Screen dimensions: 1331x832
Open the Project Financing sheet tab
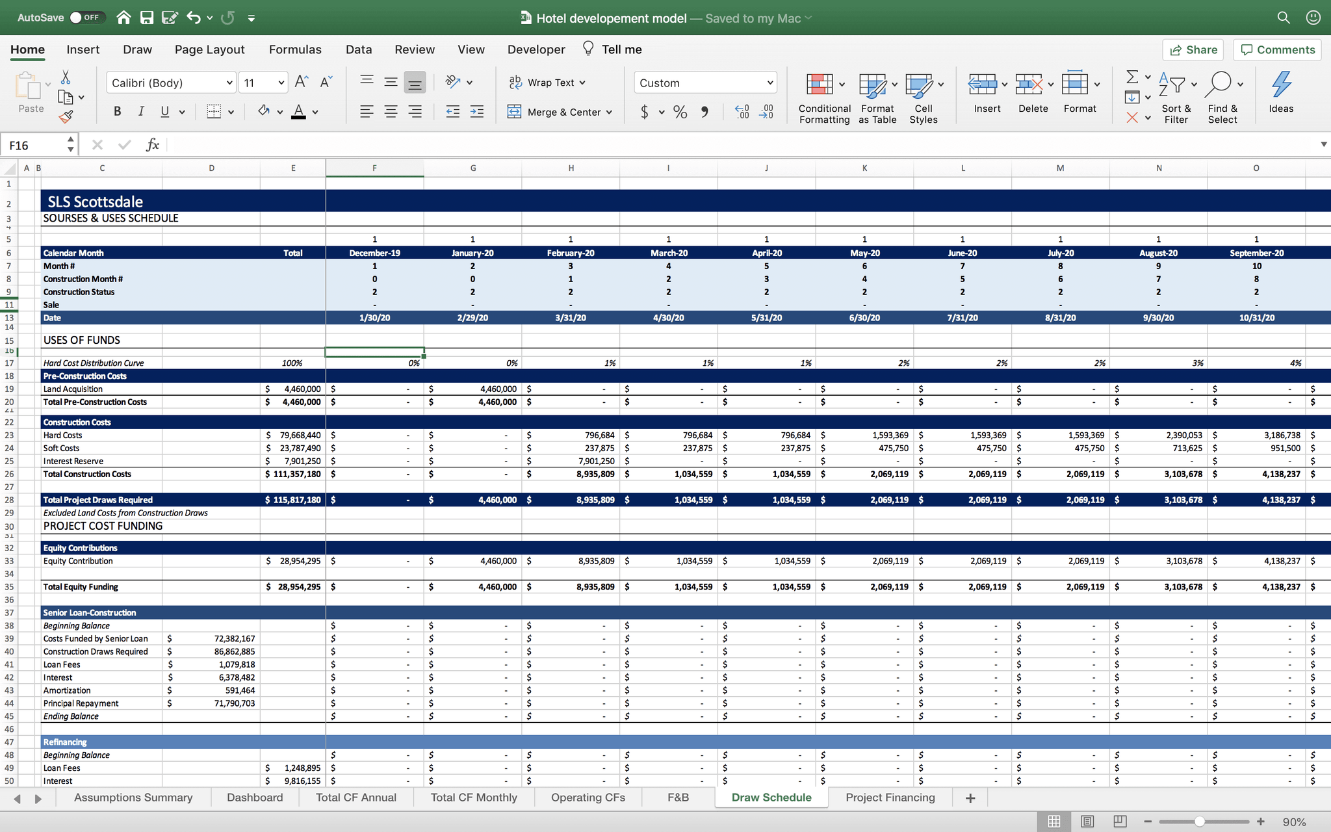(890, 798)
